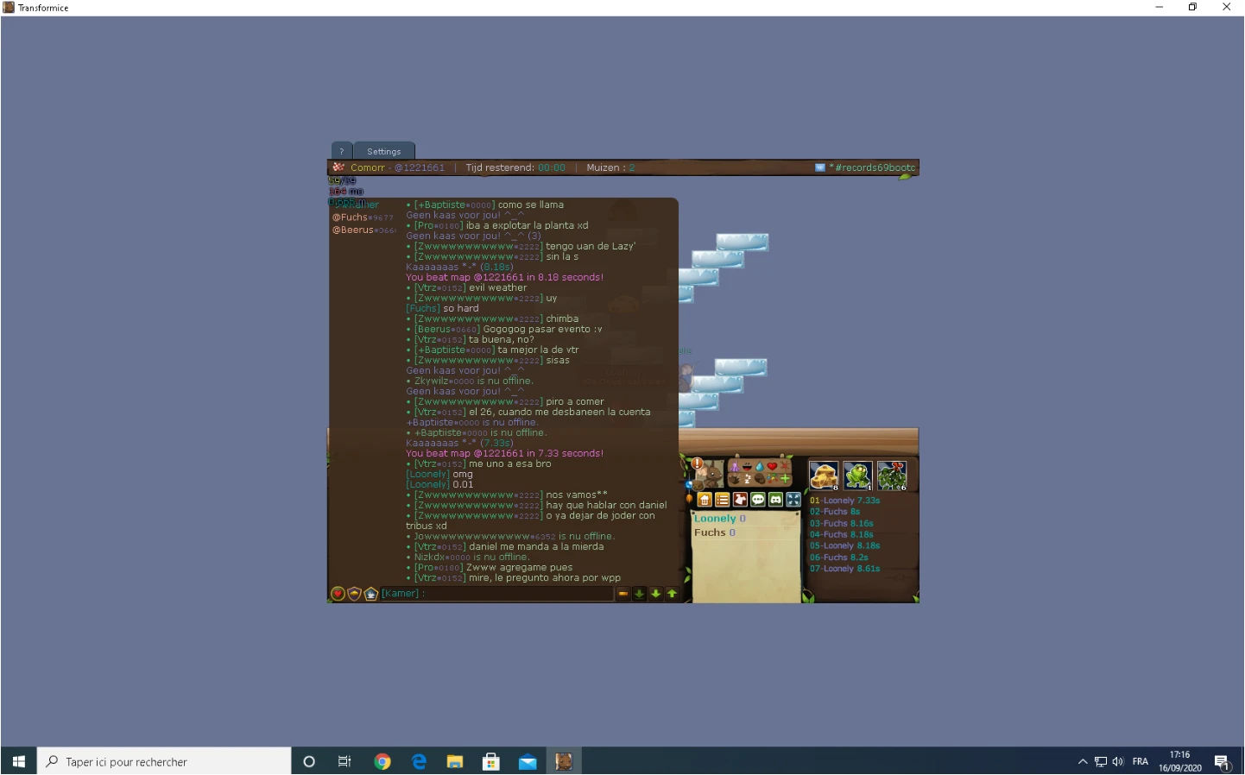Toggle fullscreen with the blue arrows button
Viewport: 1245px width, 775px height.
click(x=793, y=500)
